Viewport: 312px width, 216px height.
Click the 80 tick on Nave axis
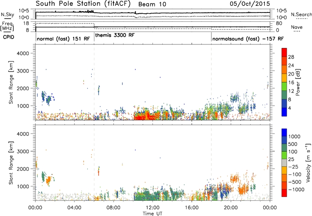pyautogui.click(x=279, y=23)
